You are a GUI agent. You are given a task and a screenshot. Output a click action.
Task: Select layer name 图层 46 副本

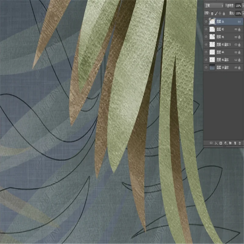[223, 60]
